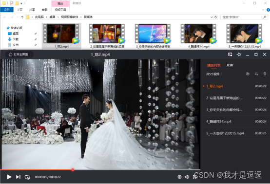Mute the player volume speaker icon
Screen dimensions: 270x184
pyautogui.click(x=187, y=177)
